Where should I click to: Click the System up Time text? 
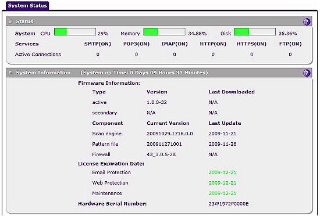pyautogui.click(x=144, y=73)
